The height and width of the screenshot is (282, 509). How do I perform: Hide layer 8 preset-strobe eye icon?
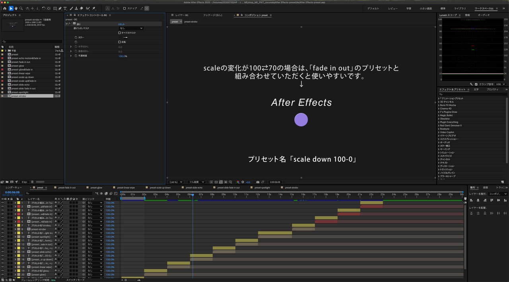click(x=2, y=229)
